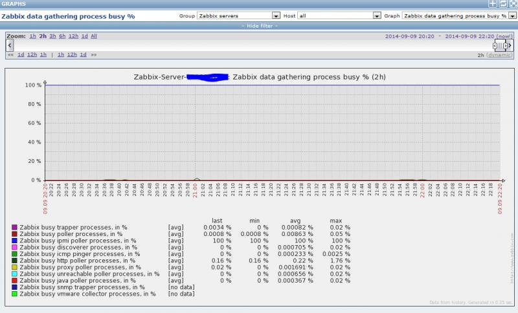Viewport: 518px width, 313px height.
Task: Click the vmware collector bright green legend swatch
Action: [x=14, y=294]
